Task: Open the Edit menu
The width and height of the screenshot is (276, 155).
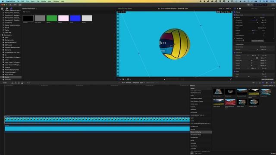Action: 22,1
